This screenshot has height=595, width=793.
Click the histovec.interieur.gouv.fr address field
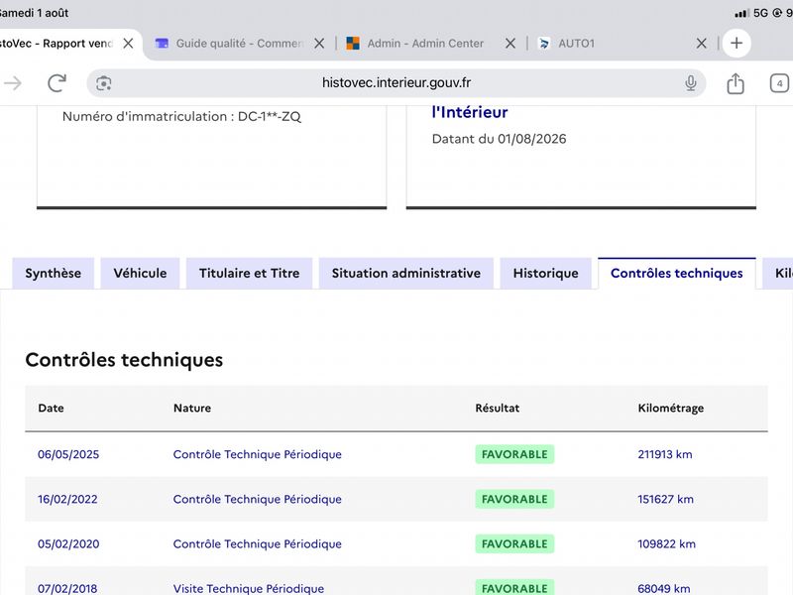pos(396,83)
